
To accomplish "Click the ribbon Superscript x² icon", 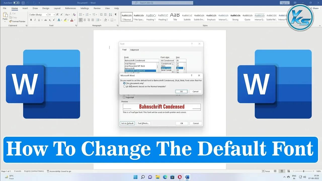I will pos(54,20).
